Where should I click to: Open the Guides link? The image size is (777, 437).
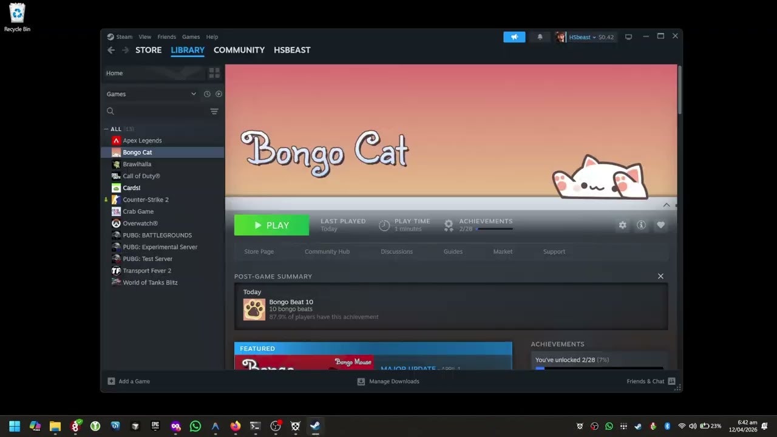pos(453,252)
